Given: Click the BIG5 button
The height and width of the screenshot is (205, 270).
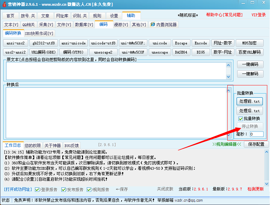Looking at the screenshot, I should pyautogui.click(x=201, y=52).
